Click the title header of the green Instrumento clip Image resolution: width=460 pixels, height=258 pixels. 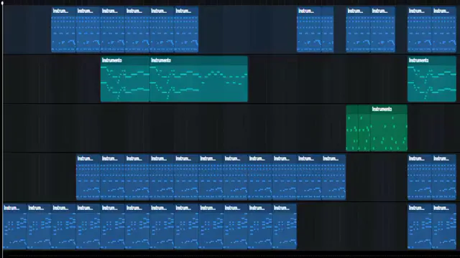pos(377,109)
